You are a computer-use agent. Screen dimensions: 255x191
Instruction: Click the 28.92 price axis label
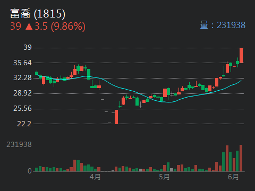22,93
